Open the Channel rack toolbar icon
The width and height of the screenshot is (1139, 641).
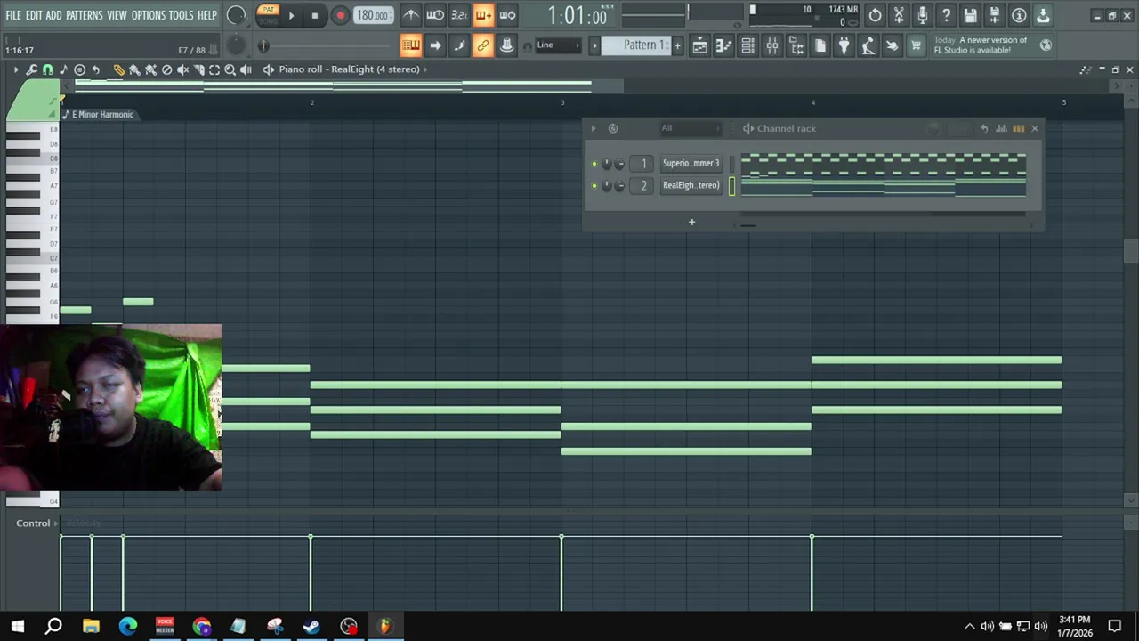(747, 45)
